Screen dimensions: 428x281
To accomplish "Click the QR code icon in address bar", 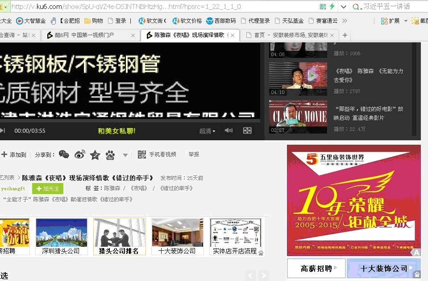I will point(323,7).
